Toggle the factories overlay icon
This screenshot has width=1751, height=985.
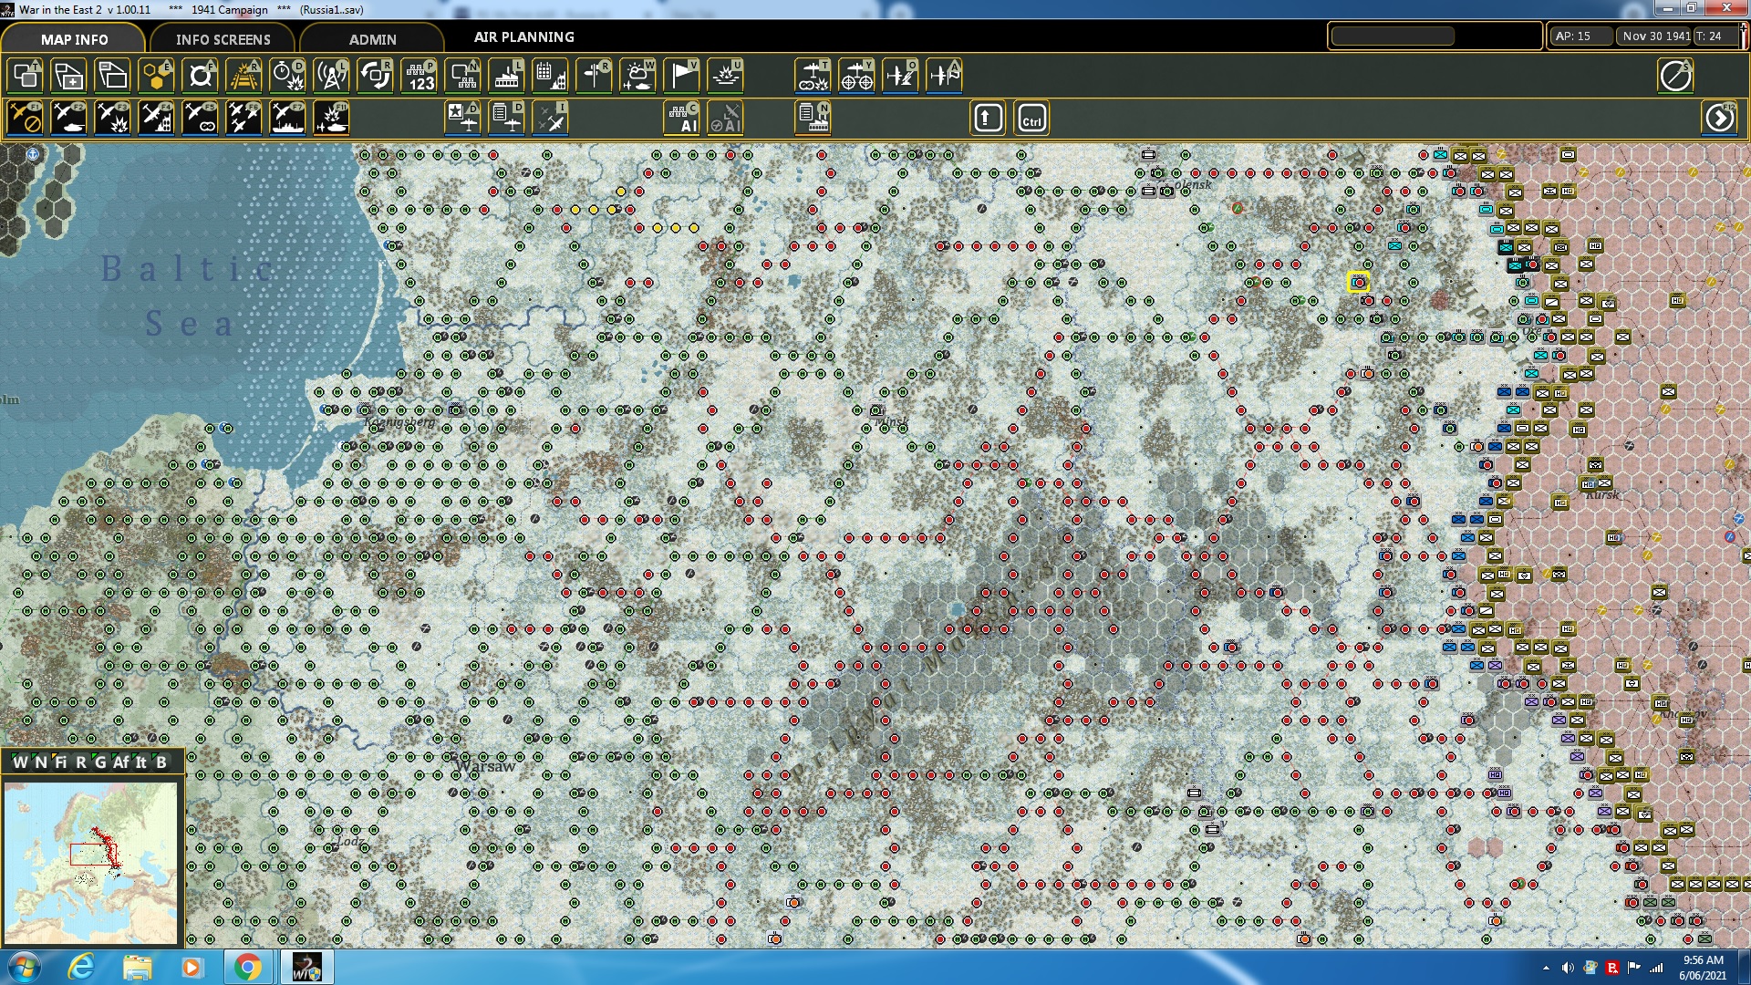(506, 76)
